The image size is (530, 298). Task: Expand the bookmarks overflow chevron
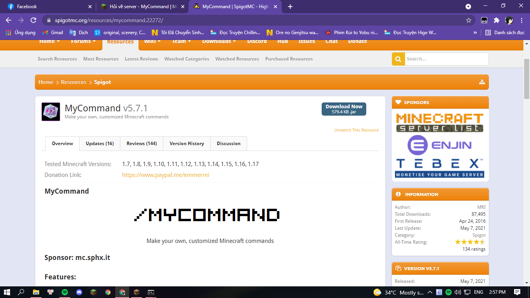pyautogui.click(x=475, y=33)
